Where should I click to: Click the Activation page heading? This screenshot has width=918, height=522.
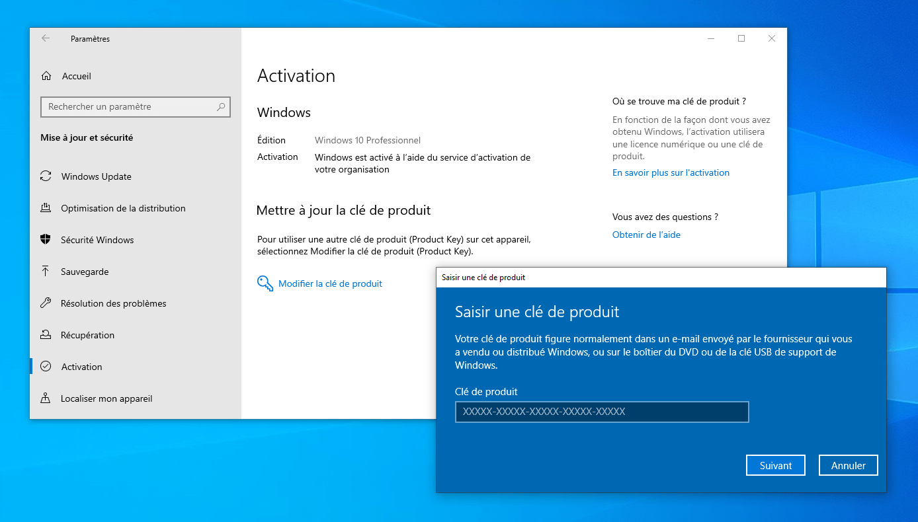296,76
